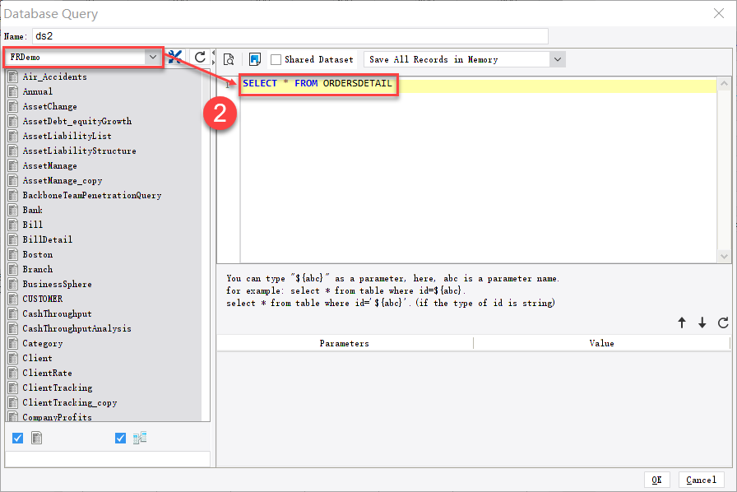This screenshot has height=492, width=737.
Task: Move the selected parameter up
Action: [x=682, y=323]
